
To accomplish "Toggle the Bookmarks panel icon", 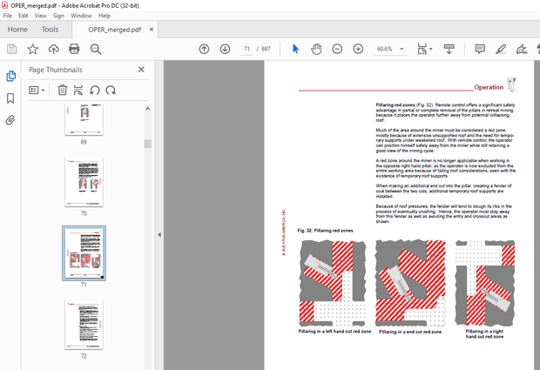I will [10, 98].
